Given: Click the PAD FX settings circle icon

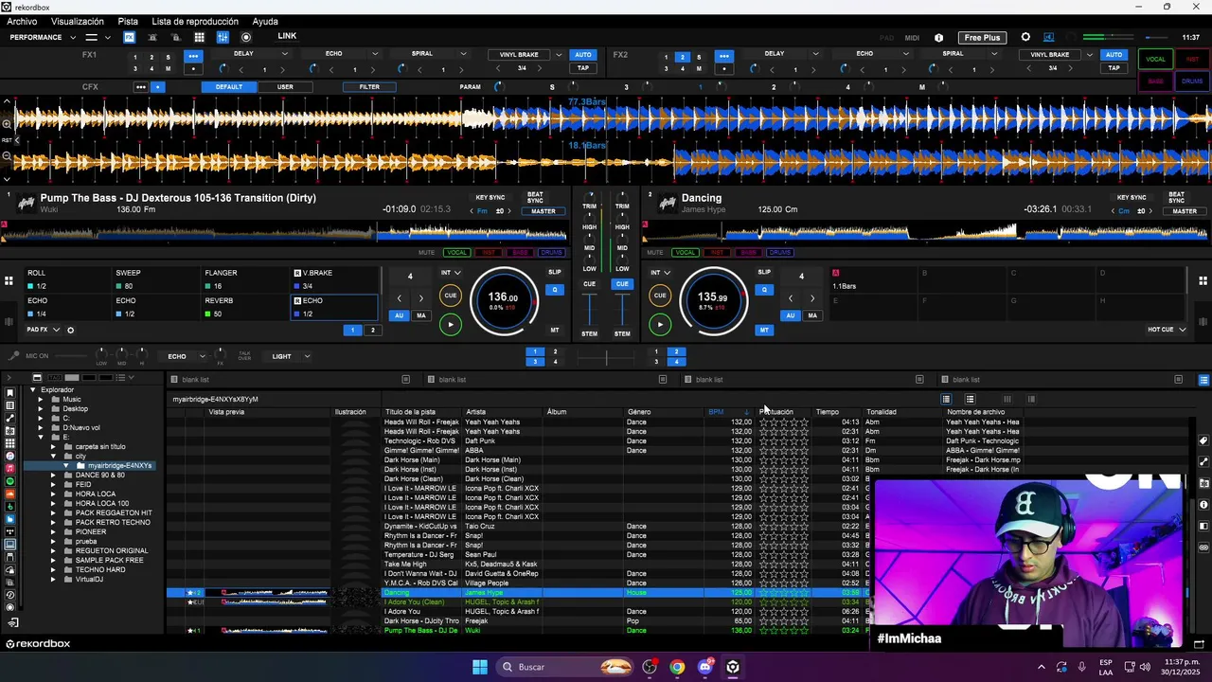Looking at the screenshot, I should (70, 330).
